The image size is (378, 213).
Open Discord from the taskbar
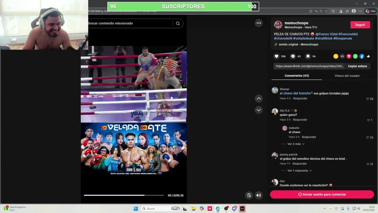pyautogui.click(x=234, y=209)
